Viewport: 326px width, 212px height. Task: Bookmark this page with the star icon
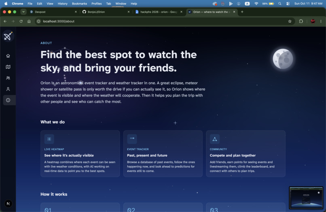(x=290, y=21)
